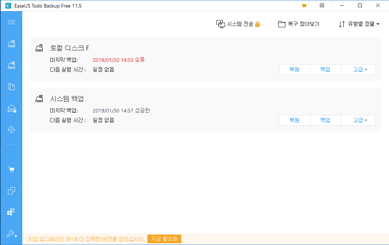Click 백업 for 로컬 디스크 F
This screenshot has height=245, width=389.
click(x=325, y=70)
